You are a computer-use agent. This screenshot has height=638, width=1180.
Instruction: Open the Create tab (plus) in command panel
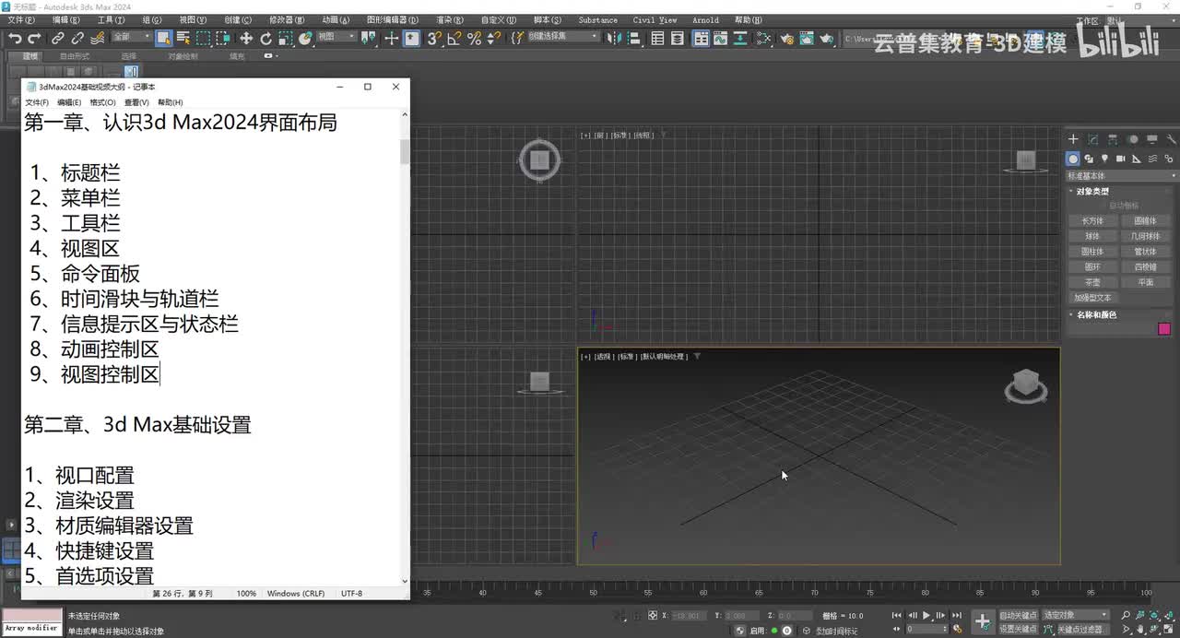pyautogui.click(x=1073, y=139)
